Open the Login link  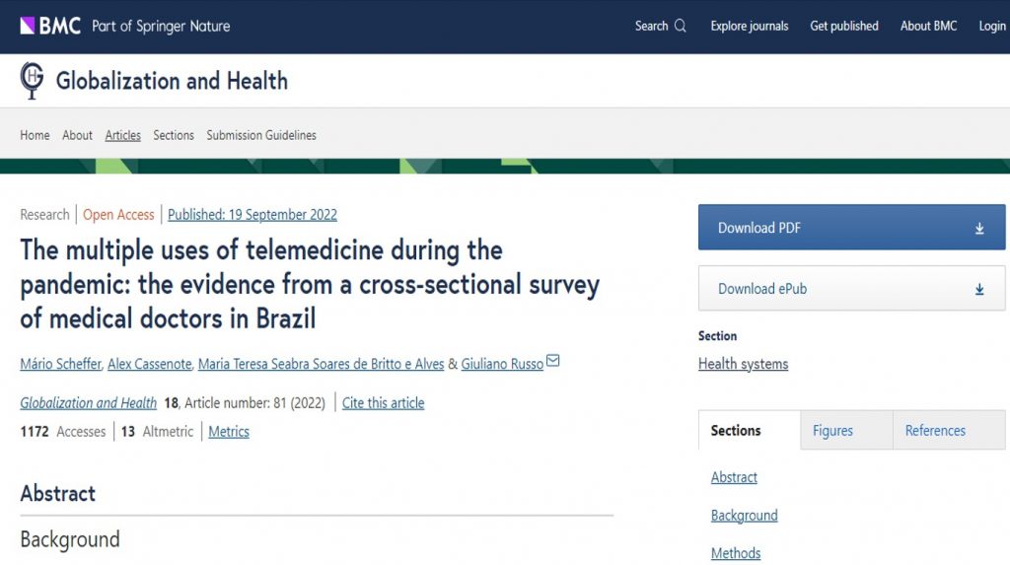tap(991, 27)
